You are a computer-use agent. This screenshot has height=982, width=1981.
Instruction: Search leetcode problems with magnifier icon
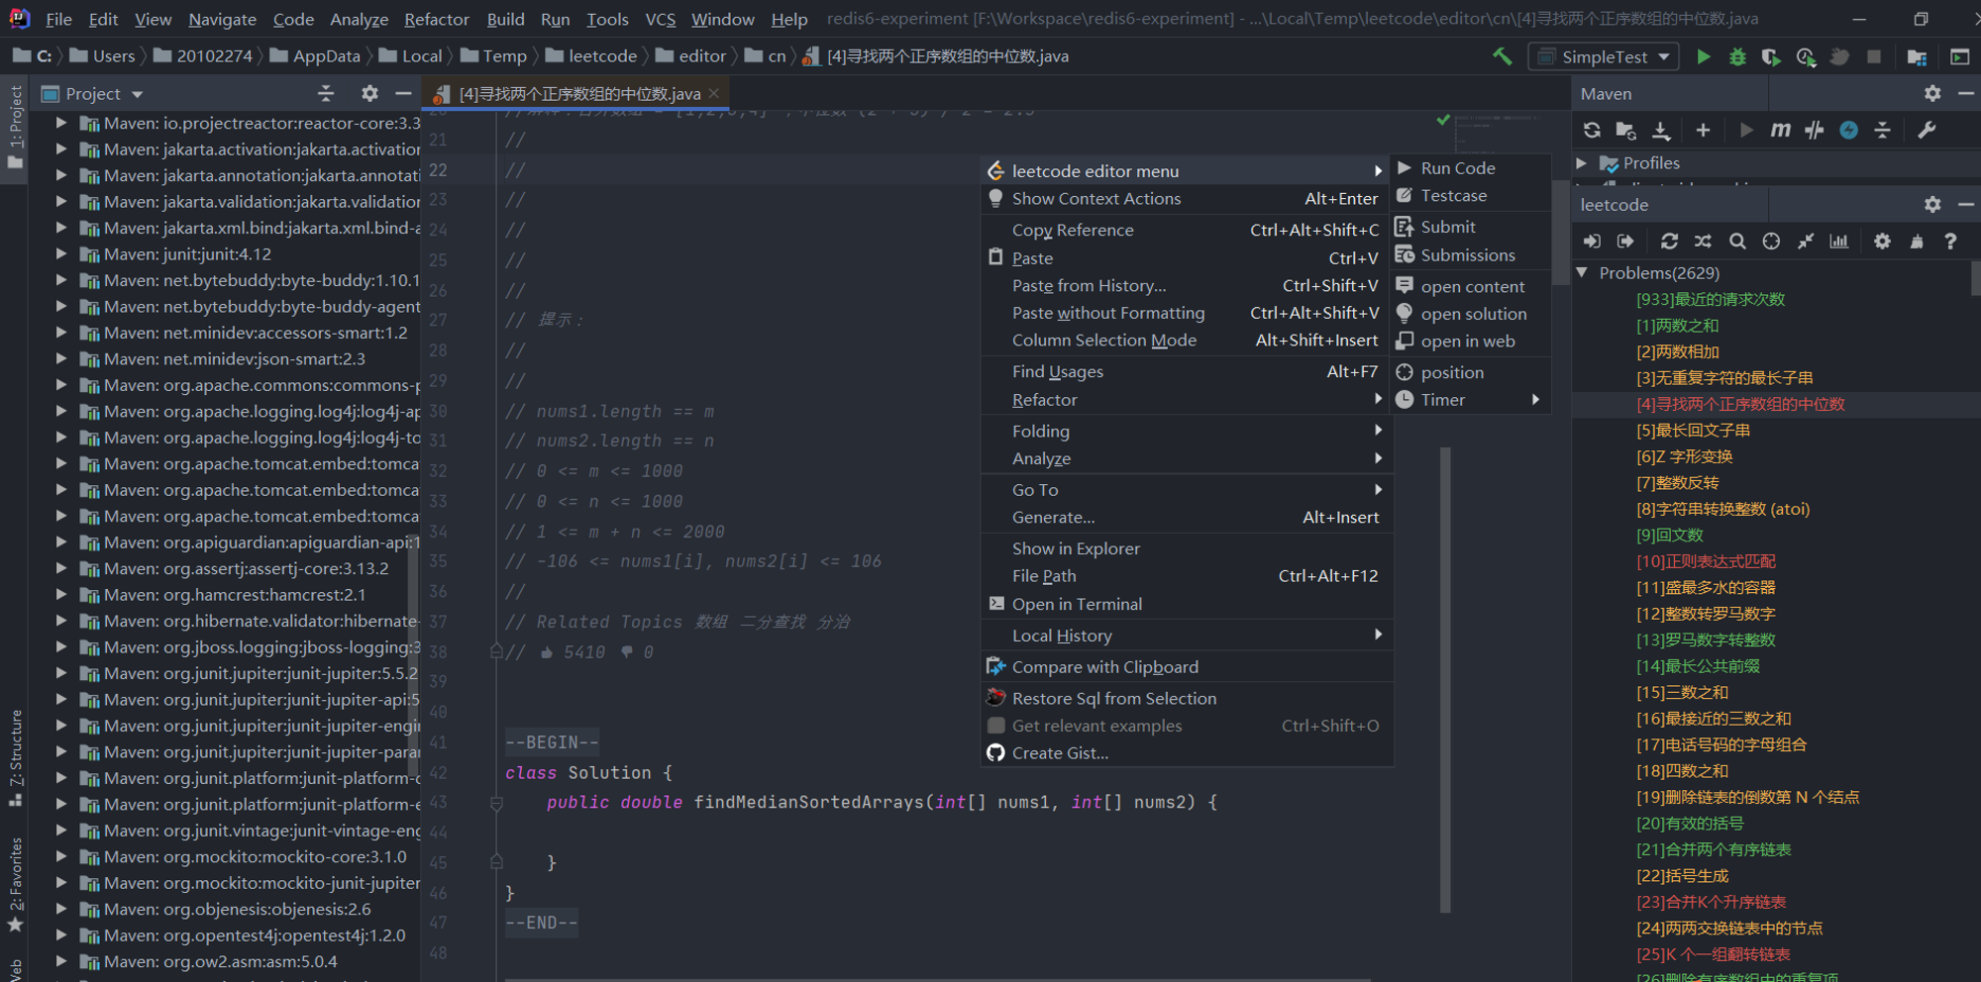1737,241
